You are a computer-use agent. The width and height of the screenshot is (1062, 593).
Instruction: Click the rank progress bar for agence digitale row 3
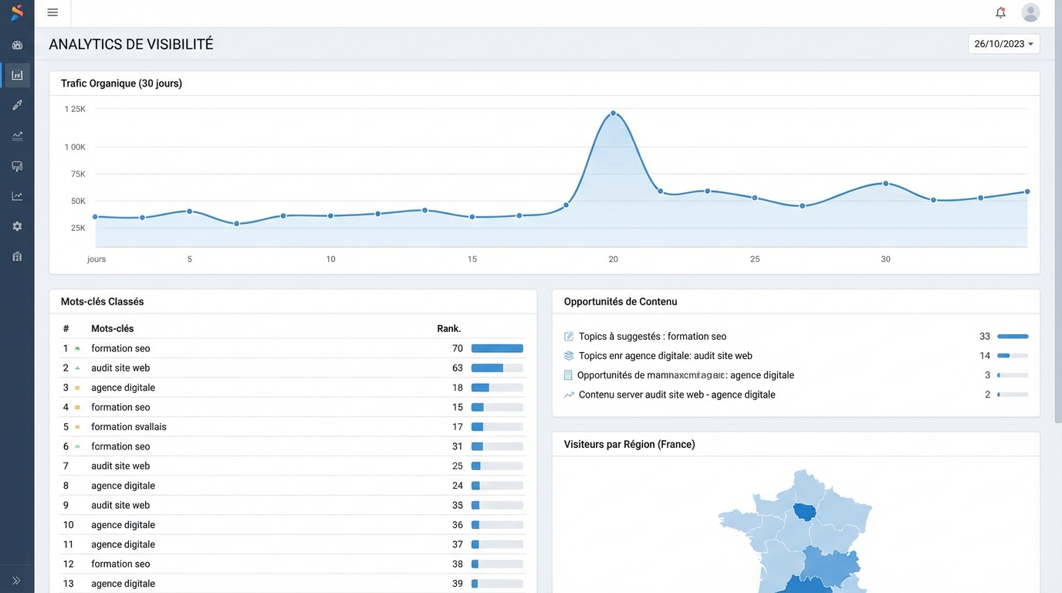click(497, 387)
